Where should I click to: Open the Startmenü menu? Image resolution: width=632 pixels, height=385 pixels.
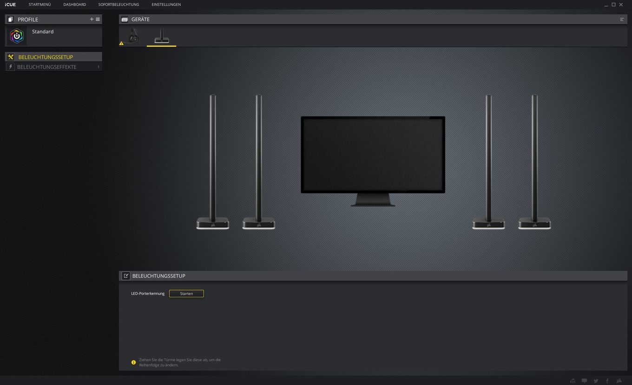pyautogui.click(x=39, y=5)
